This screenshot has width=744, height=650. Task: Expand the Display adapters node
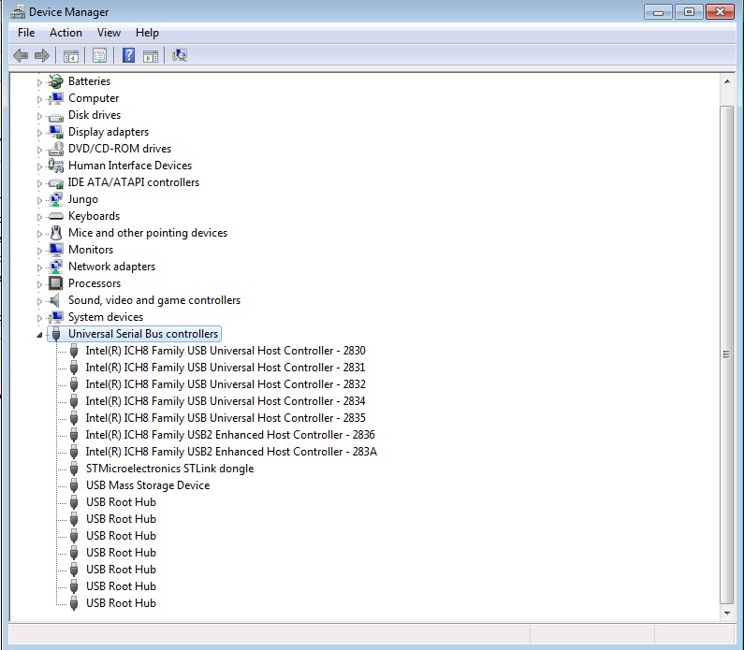point(39,133)
